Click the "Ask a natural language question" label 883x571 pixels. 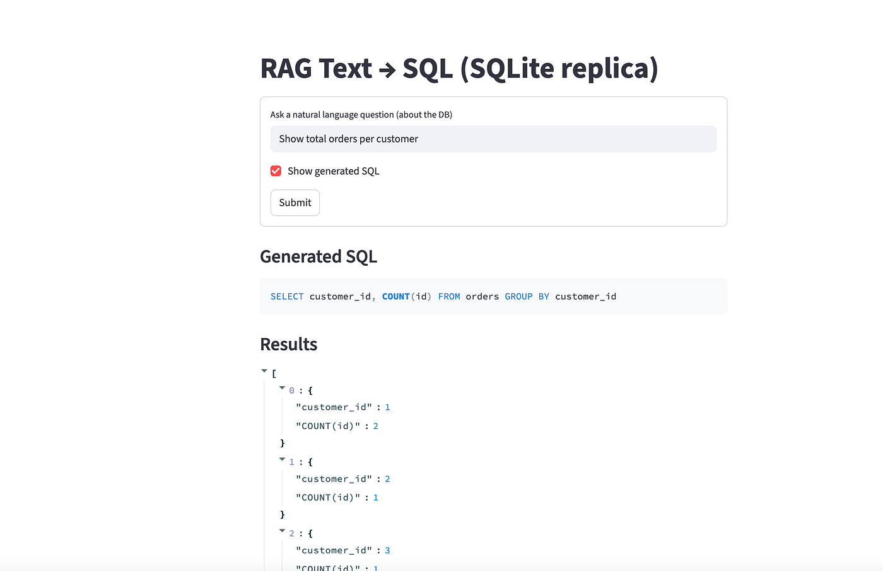[361, 115]
